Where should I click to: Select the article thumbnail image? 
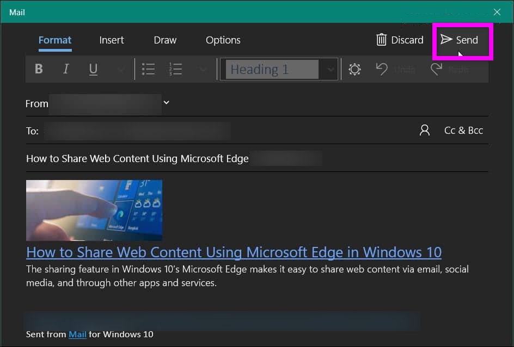tap(94, 210)
